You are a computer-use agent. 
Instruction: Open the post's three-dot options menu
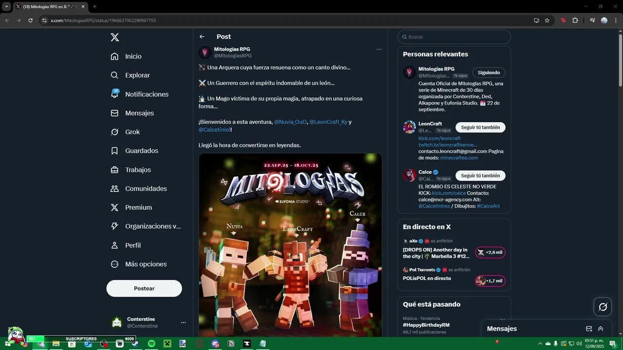pos(379,49)
